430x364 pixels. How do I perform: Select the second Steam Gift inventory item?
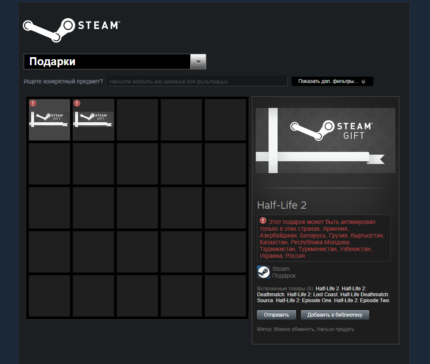pyautogui.click(x=93, y=120)
